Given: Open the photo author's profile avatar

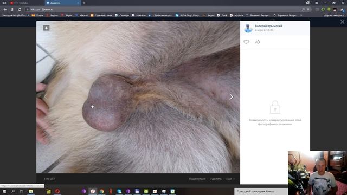Looking at the screenshot, I should point(248,28).
